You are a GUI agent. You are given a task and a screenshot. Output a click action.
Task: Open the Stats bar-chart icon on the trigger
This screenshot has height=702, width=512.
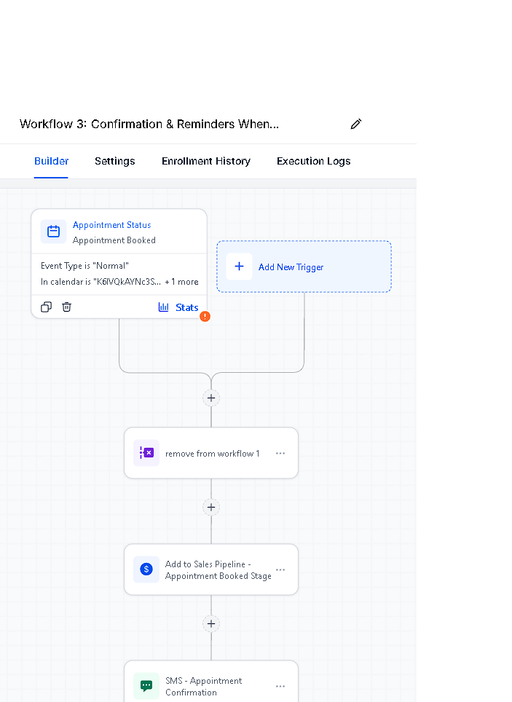pyautogui.click(x=163, y=307)
